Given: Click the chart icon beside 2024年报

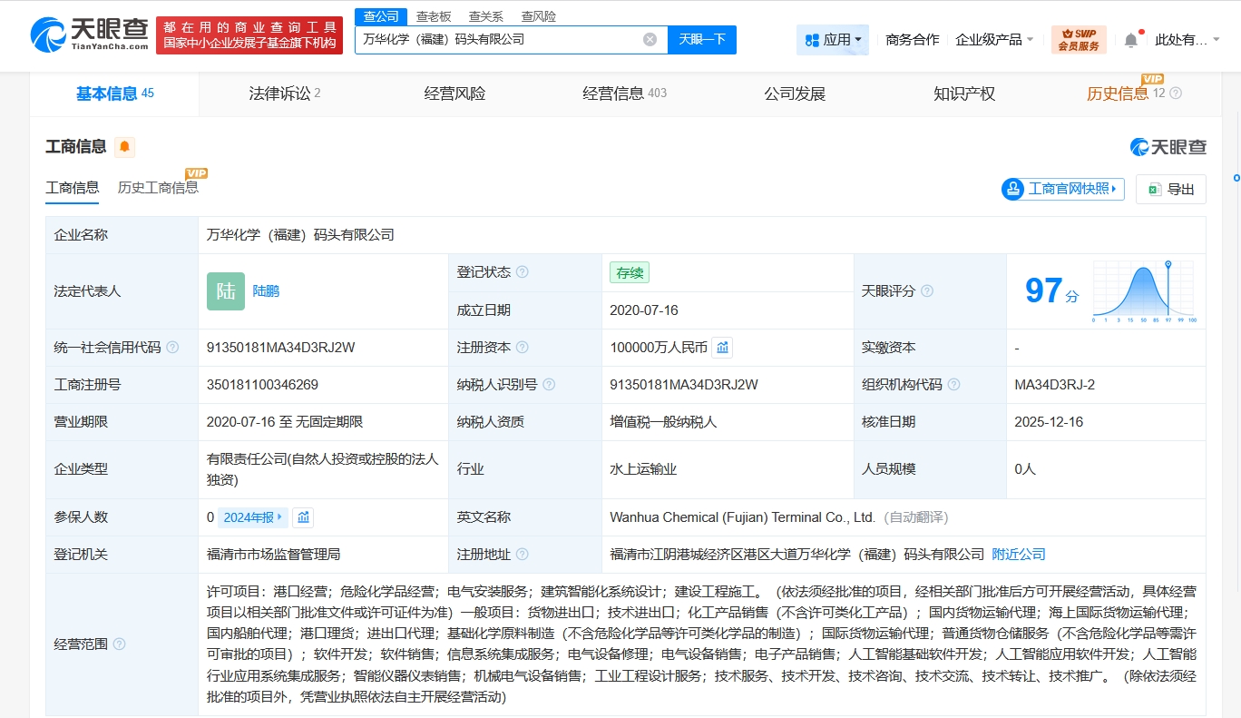Looking at the screenshot, I should [304, 517].
